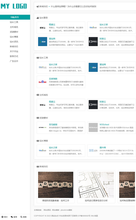Click the 格展云 logo in 站长推荐 section
This screenshot has height=220, width=136.
[x=42, y=28]
